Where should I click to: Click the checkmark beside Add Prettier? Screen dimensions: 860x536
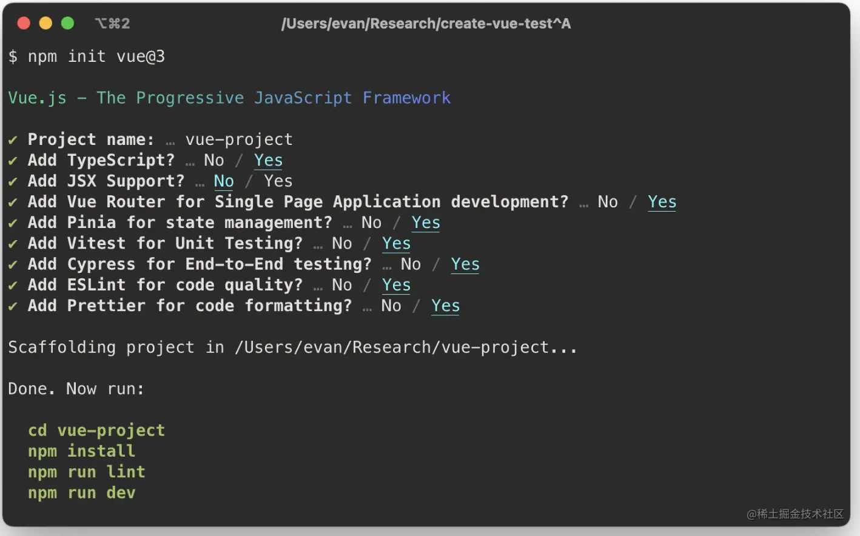tap(13, 306)
